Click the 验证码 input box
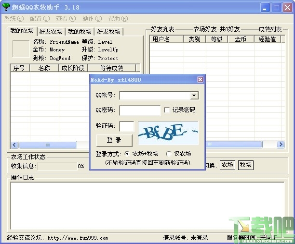The width and height of the screenshot is (295, 244). [127, 126]
